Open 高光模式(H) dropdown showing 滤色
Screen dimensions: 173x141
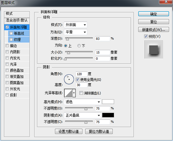click(x=82, y=102)
